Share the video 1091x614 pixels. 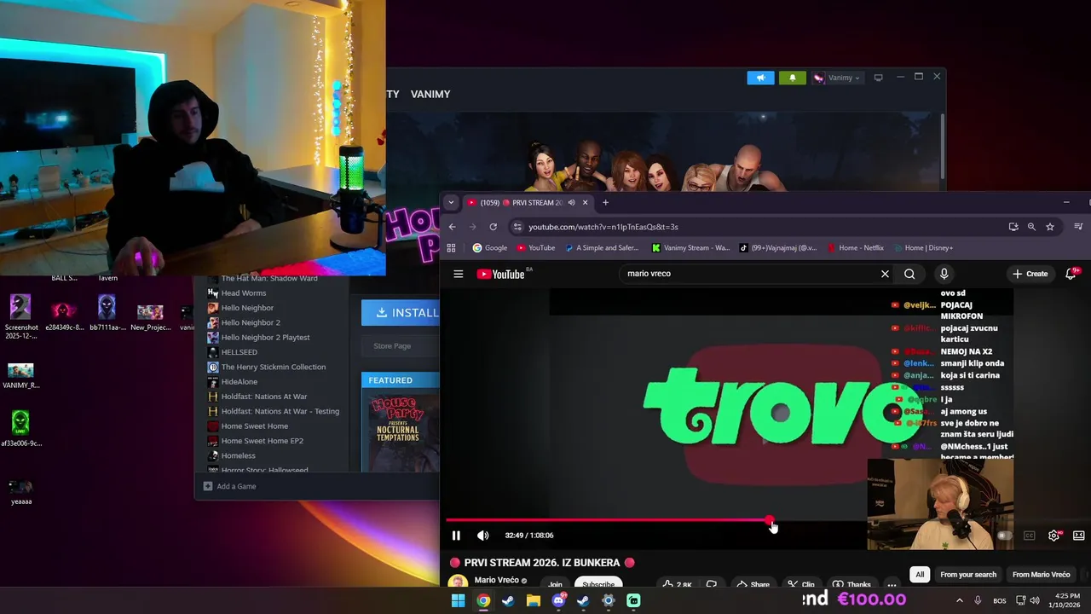753,584
